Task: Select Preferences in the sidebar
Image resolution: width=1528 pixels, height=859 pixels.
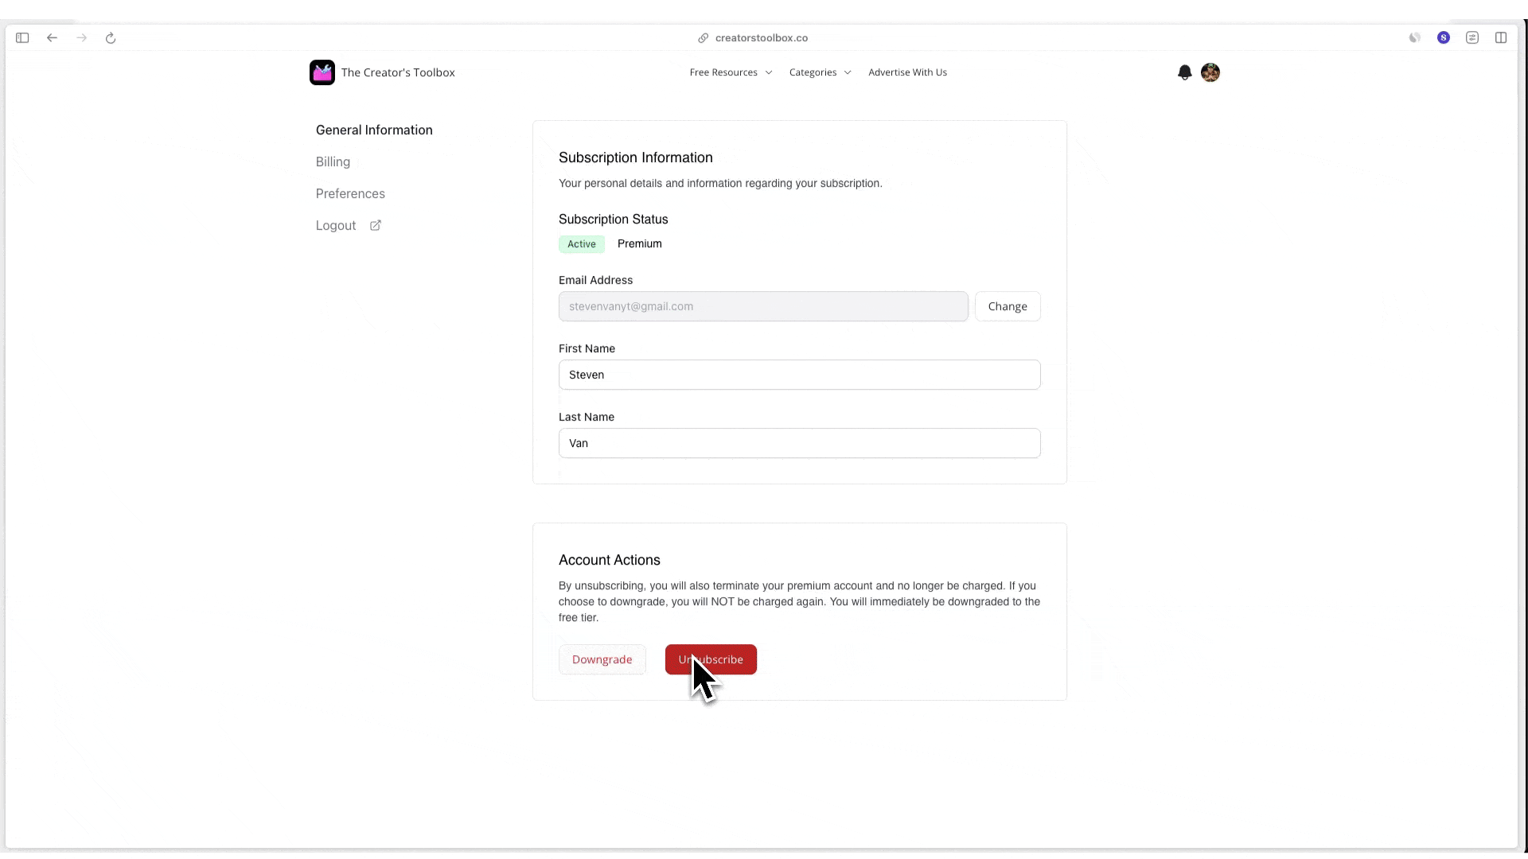Action: (350, 193)
